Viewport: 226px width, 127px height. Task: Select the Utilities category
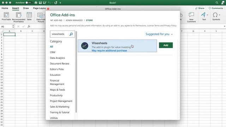click(54, 118)
